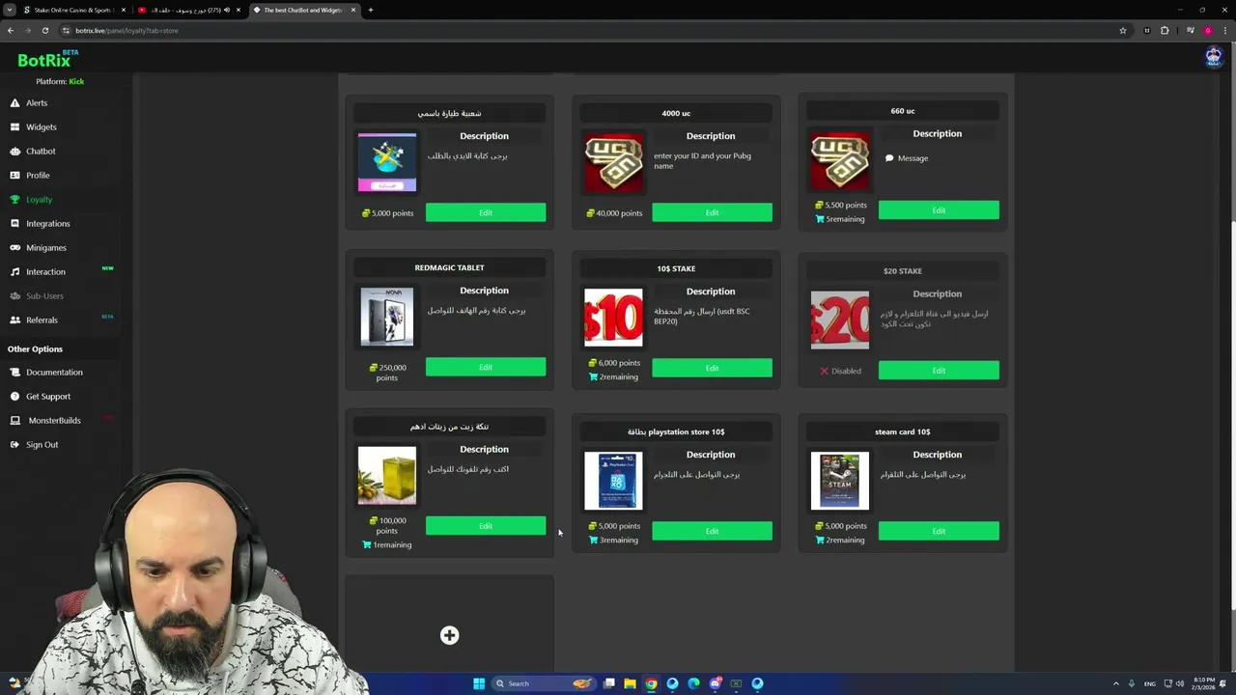
Task: Click the browser address bar URL
Action: click(x=126, y=30)
